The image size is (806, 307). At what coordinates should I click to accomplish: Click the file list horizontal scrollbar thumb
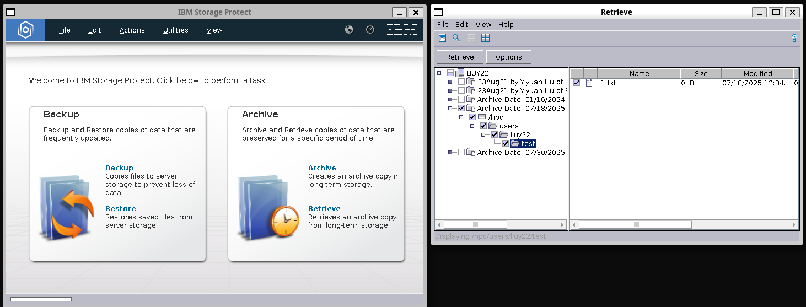click(x=635, y=224)
